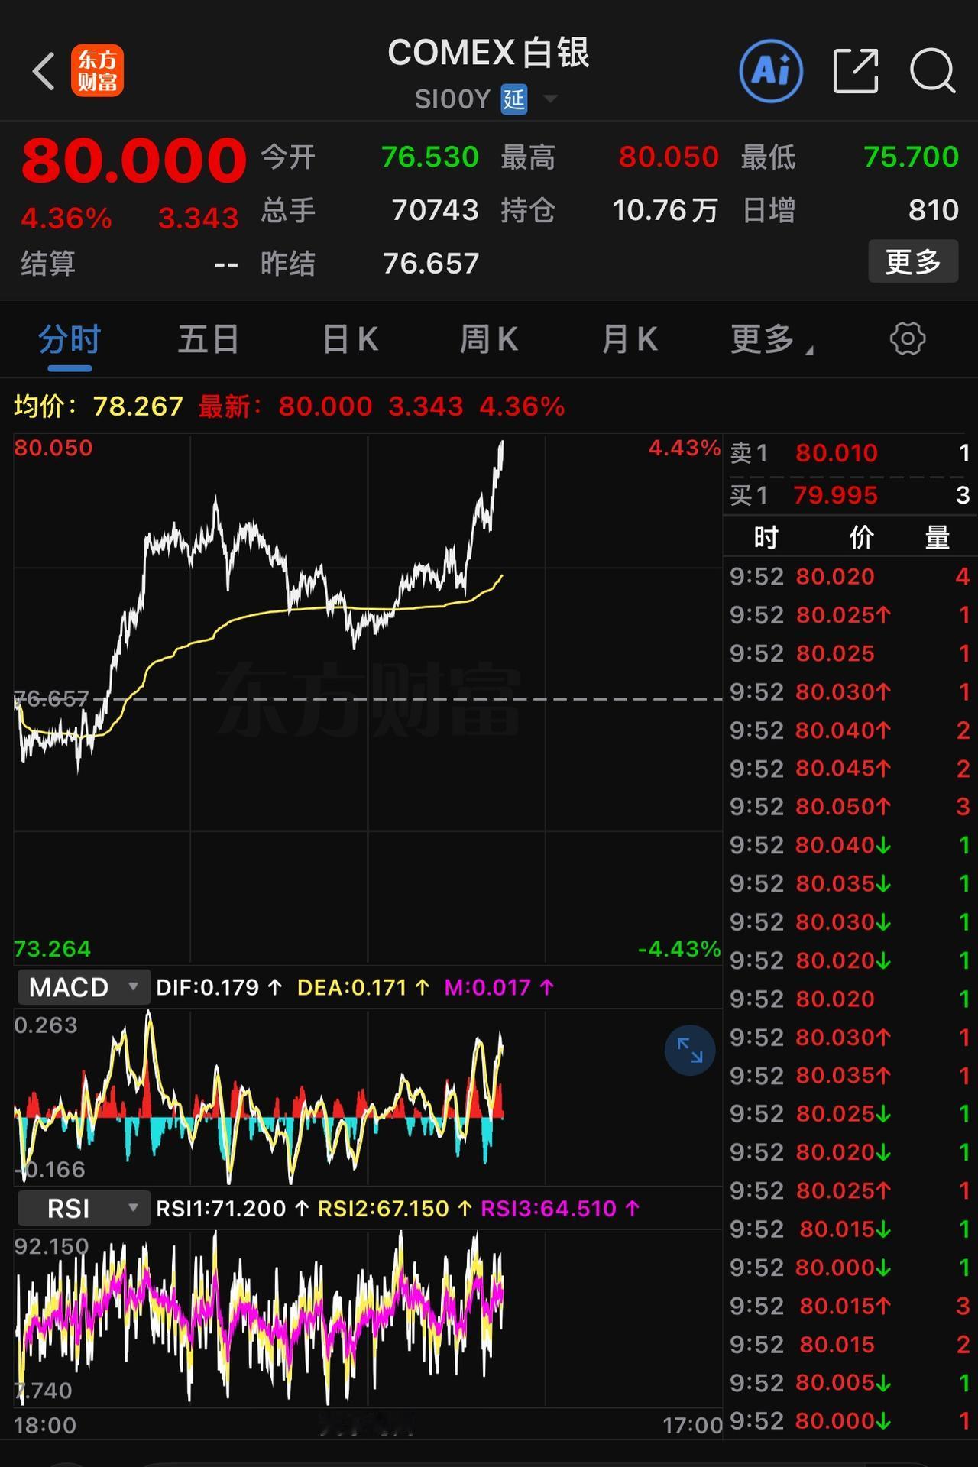
Task: Tap the 73.264 lower price label
Action: (x=53, y=949)
